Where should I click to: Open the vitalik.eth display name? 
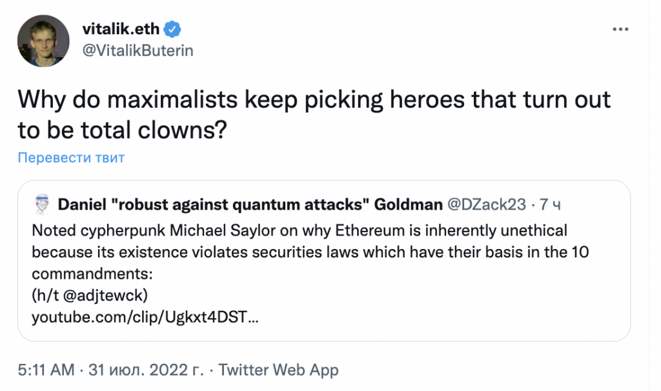pos(121,29)
